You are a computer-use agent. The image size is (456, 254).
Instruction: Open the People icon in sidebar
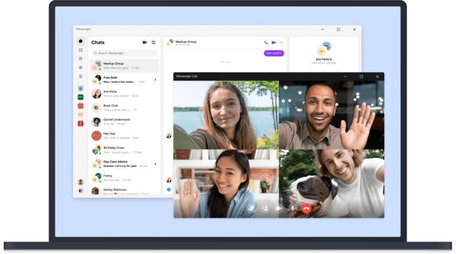click(81, 50)
